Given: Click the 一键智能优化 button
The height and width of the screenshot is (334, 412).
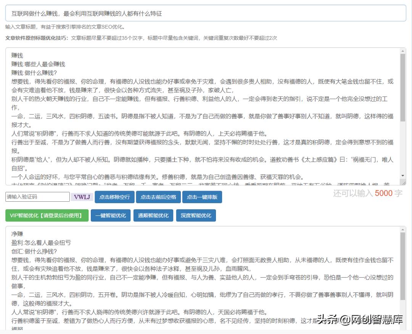Looking at the screenshot, I should coord(111,215).
